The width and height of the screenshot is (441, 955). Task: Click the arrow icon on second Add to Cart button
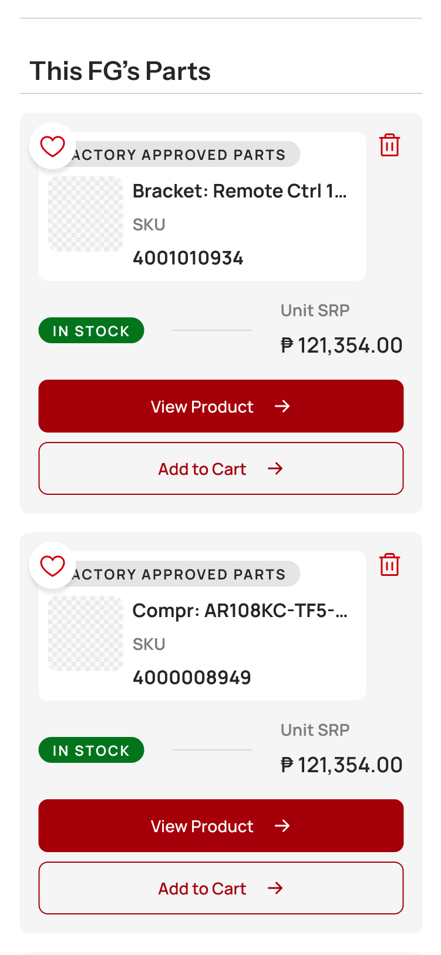275,888
